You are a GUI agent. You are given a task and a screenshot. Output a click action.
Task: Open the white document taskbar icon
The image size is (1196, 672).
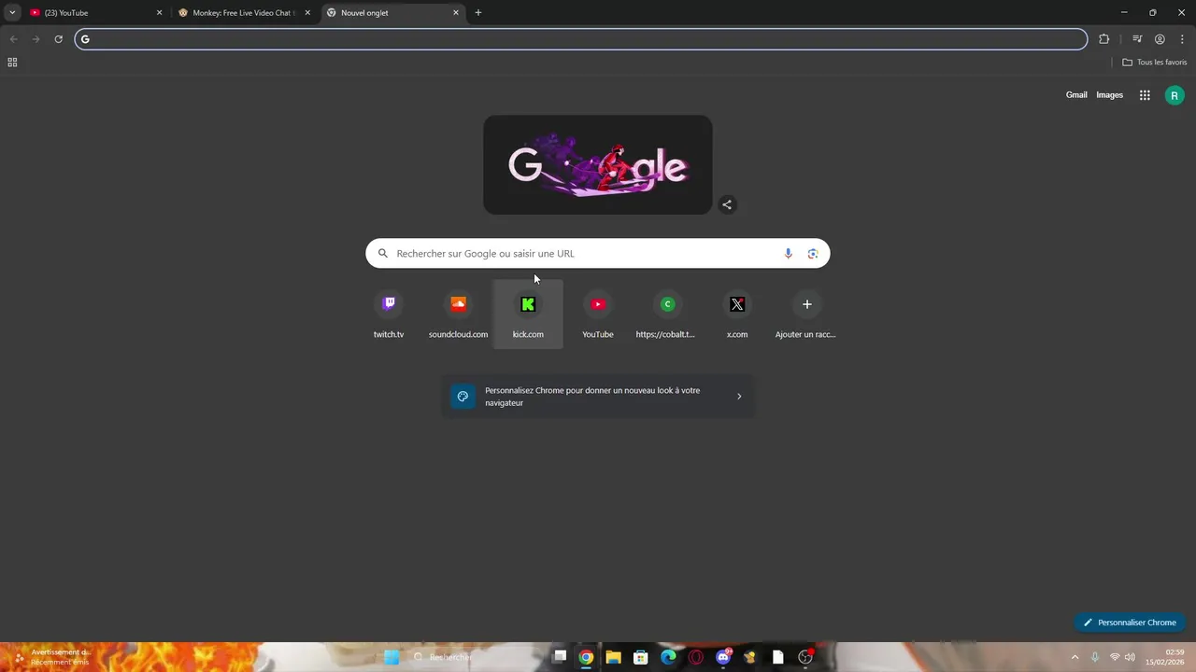pyautogui.click(x=777, y=657)
